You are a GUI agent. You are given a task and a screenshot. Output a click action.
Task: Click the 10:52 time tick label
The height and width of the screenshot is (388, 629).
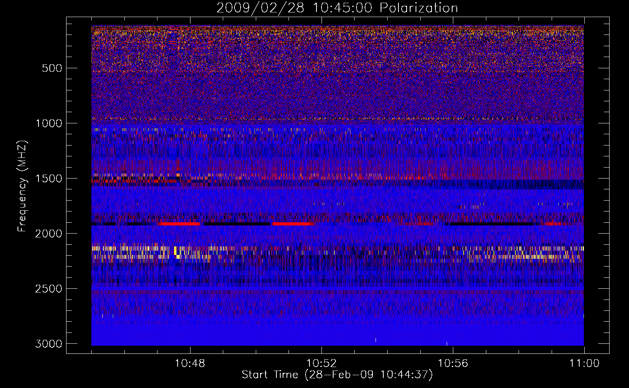pyautogui.click(x=321, y=364)
